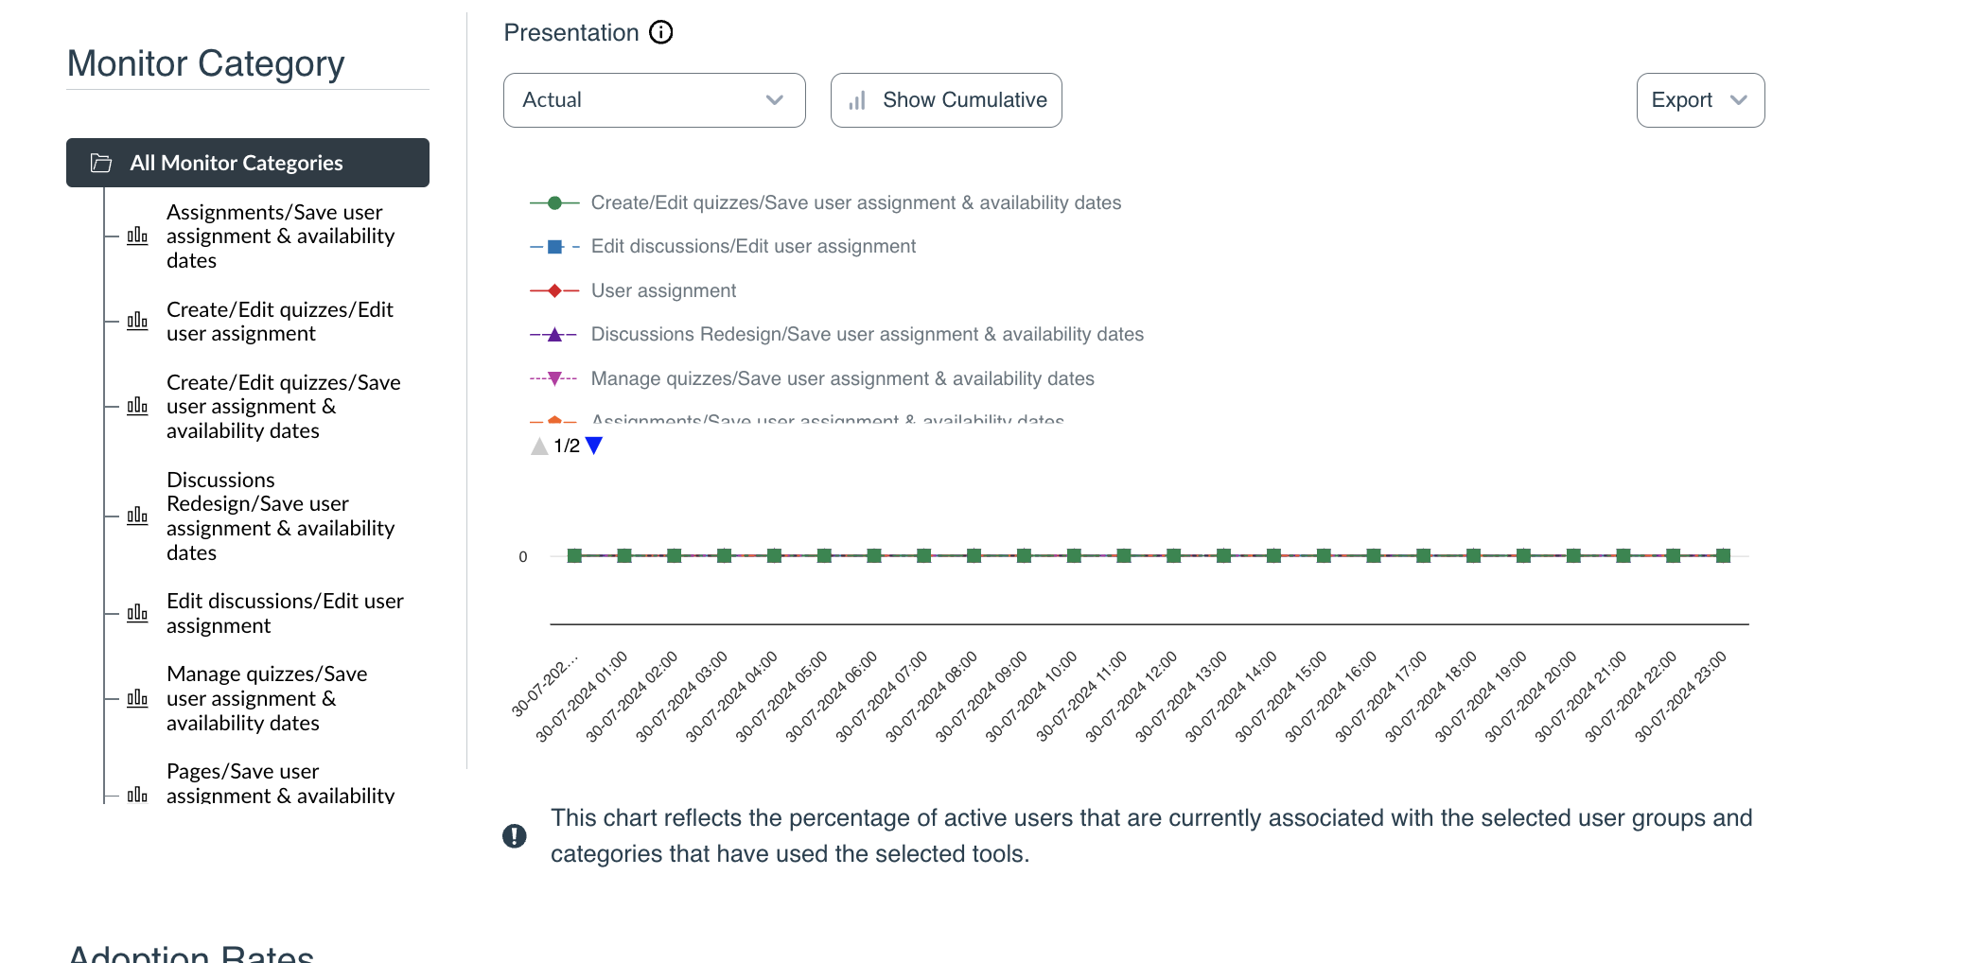Toggle the User assignment legend series

[663, 291]
